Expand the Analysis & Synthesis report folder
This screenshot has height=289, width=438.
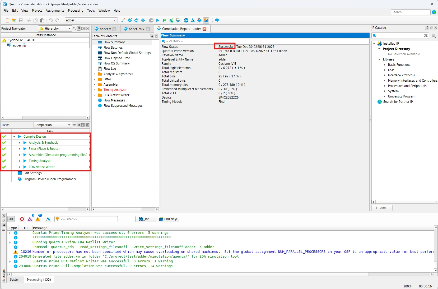click(94, 74)
